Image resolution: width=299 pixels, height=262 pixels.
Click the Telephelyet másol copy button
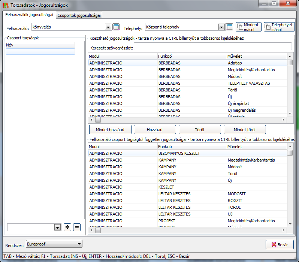point(279,27)
